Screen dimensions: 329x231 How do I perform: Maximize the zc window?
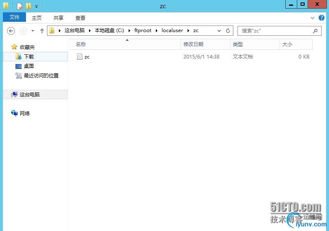(x=302, y=4)
